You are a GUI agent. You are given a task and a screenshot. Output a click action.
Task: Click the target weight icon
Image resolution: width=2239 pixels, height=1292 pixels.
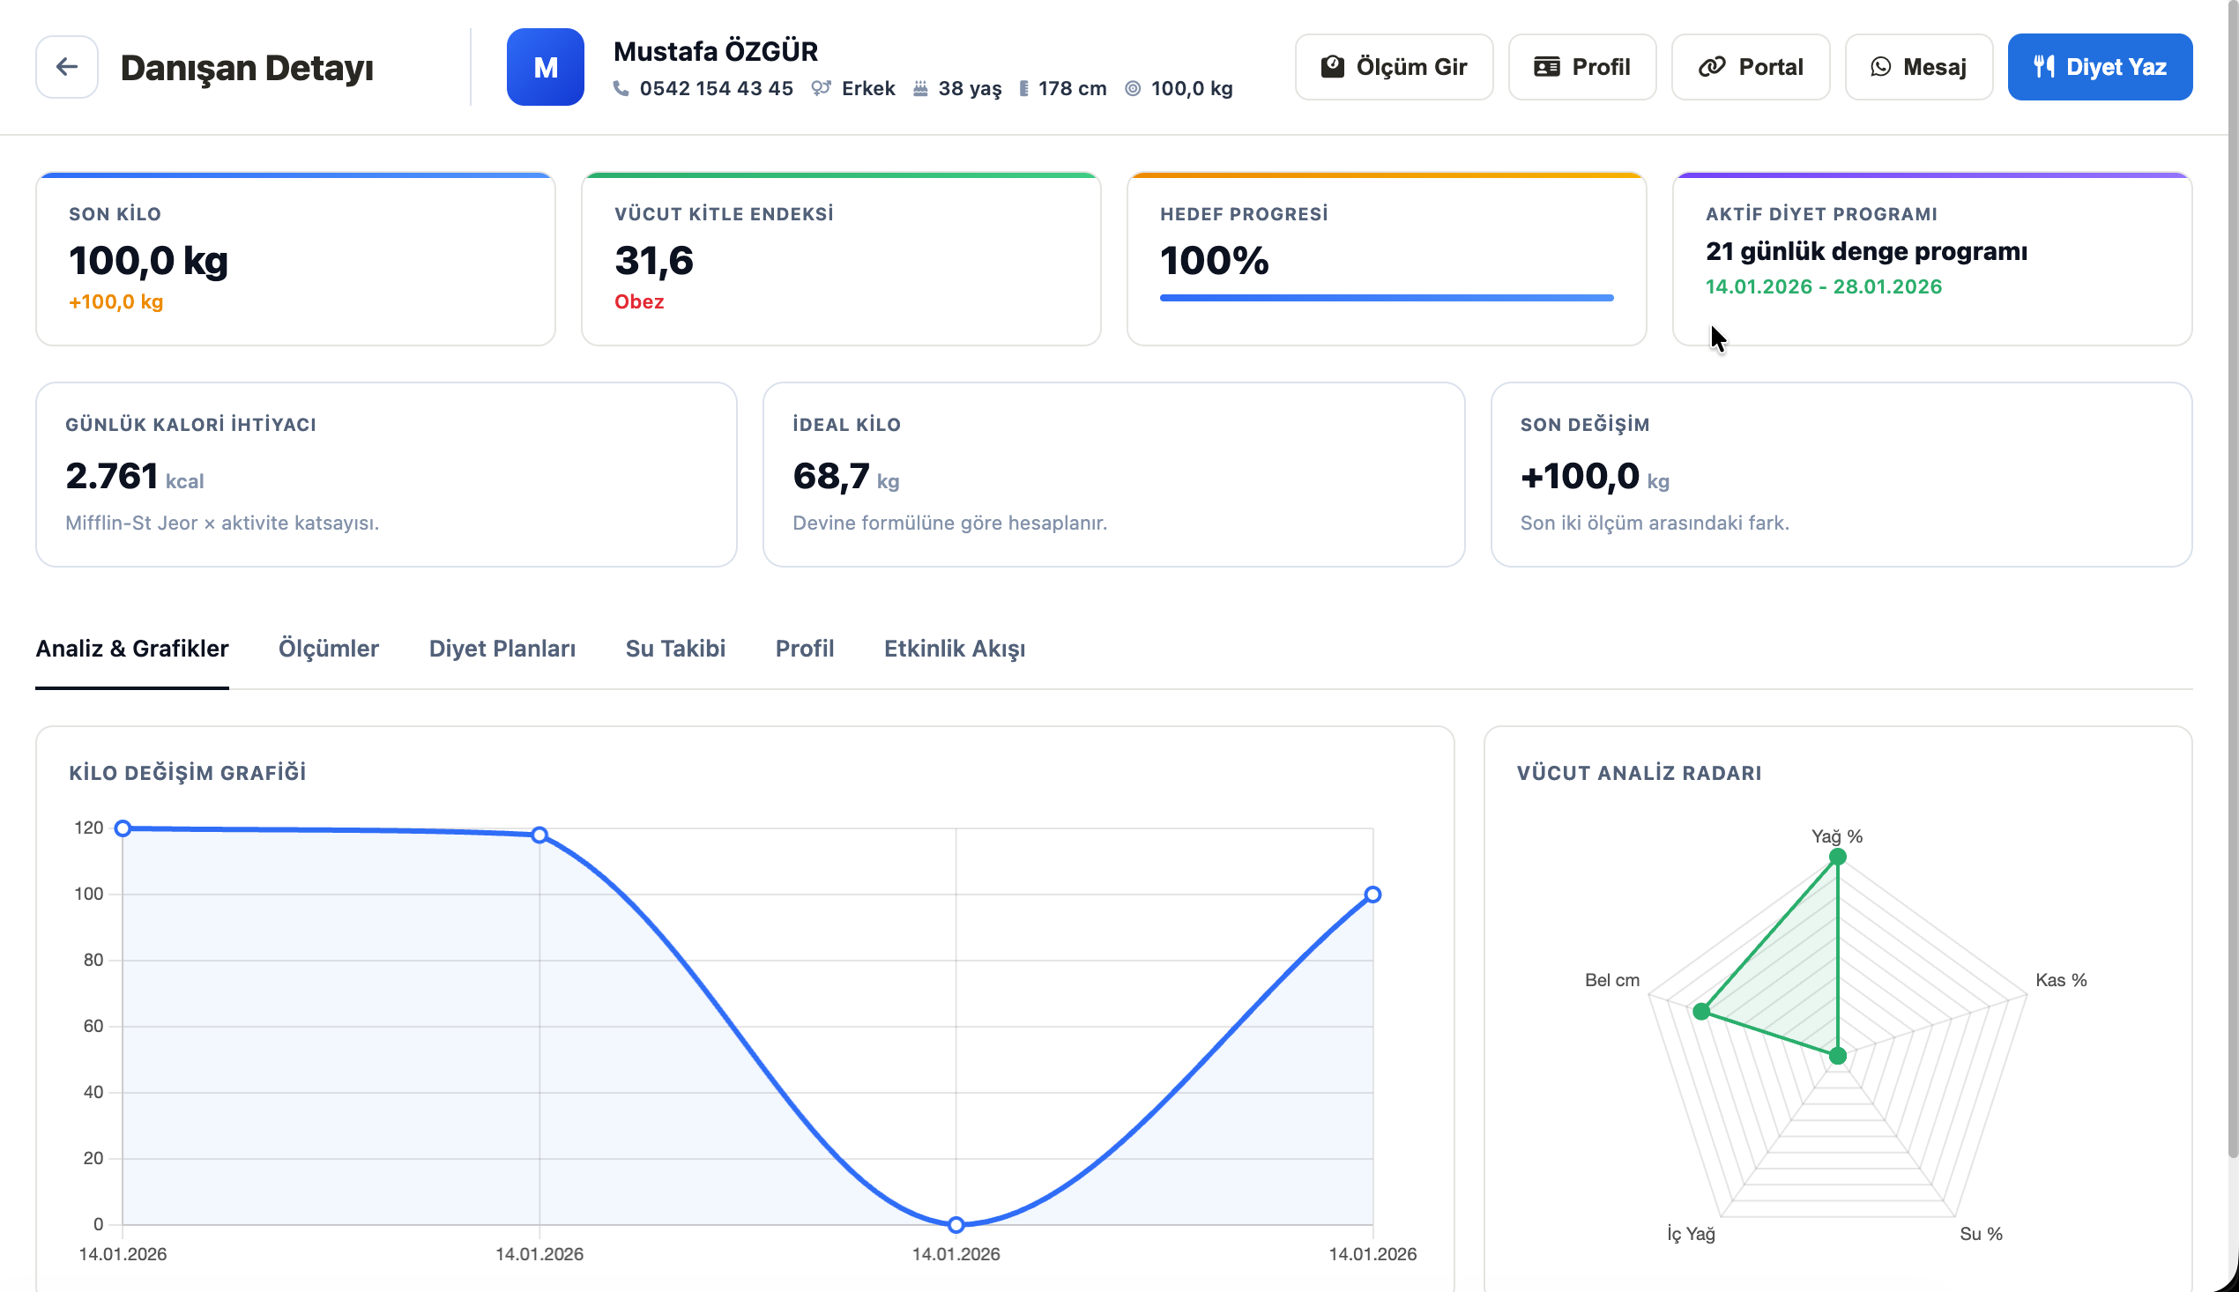pos(1133,89)
